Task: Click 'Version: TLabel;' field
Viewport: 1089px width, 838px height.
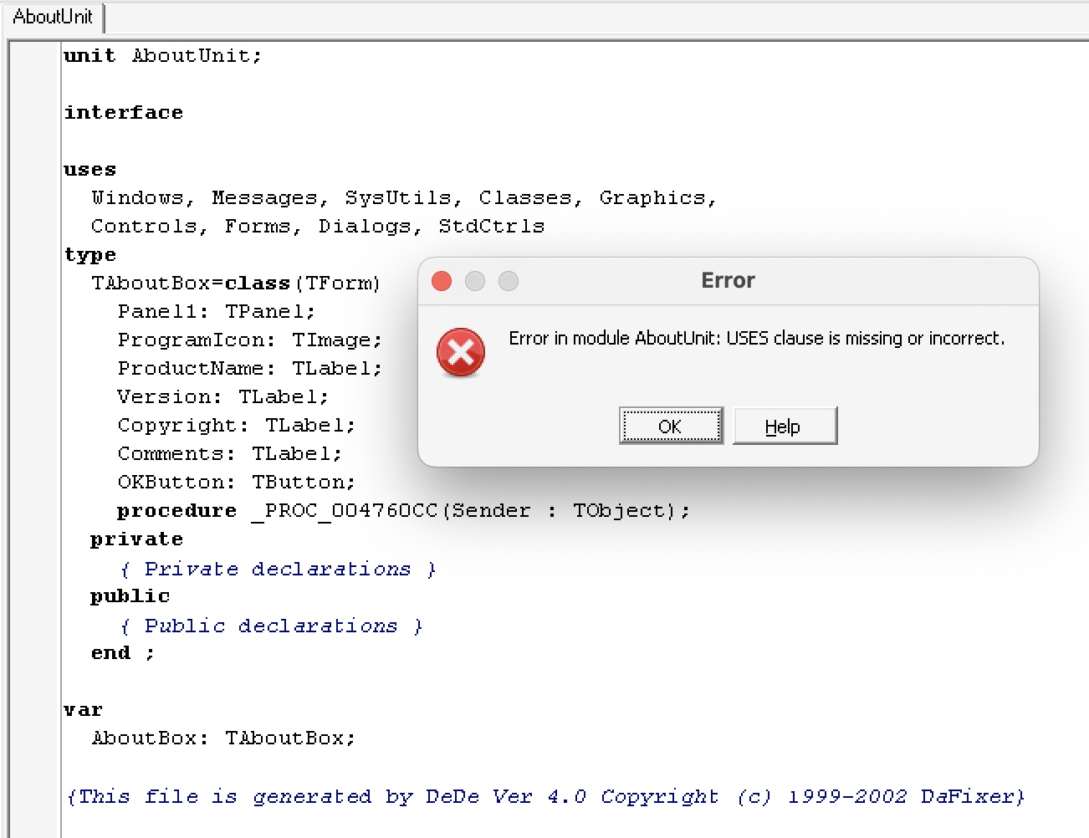Action: point(223,397)
